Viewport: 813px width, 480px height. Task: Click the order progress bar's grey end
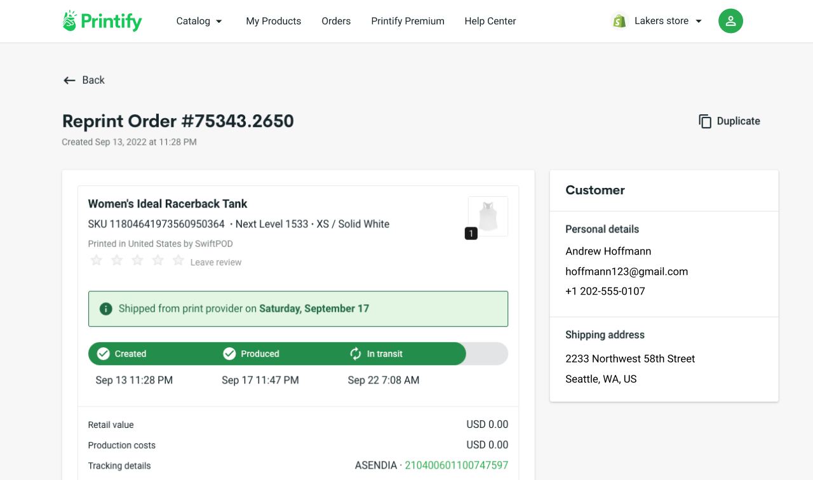(487, 354)
